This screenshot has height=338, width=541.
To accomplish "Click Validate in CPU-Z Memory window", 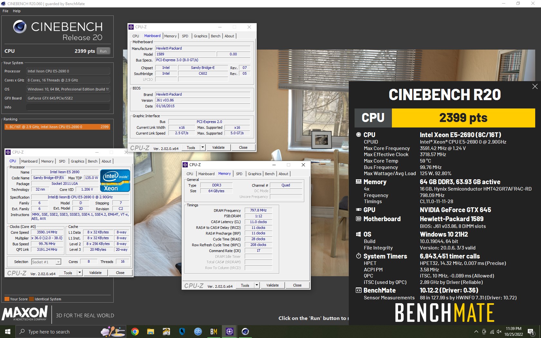I will (272, 285).
